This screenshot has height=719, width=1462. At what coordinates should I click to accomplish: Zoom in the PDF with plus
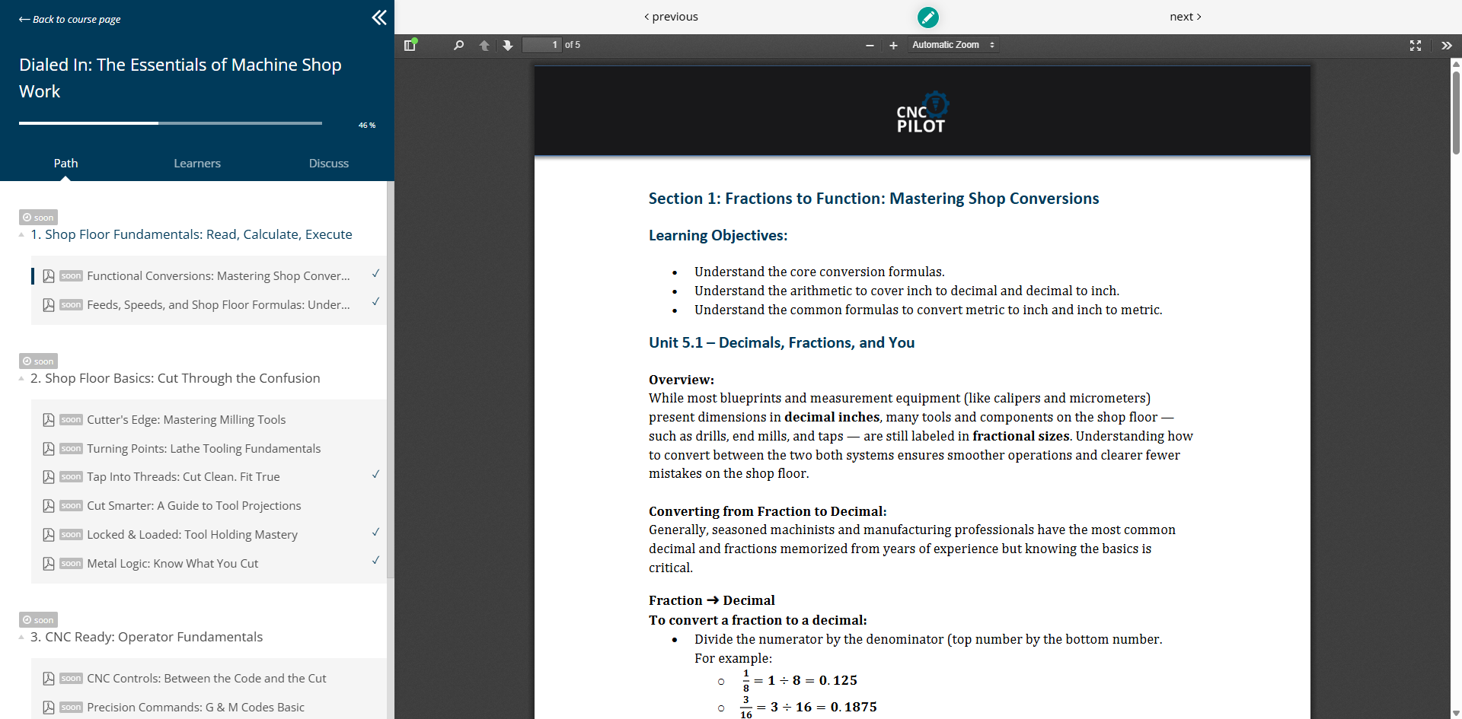click(x=893, y=46)
